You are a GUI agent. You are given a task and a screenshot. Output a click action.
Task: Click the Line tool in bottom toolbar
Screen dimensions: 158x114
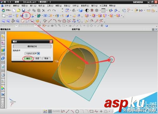point(68,111)
